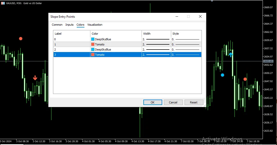Open width dropdown for label 0
277x145 pixels.
(156, 39)
